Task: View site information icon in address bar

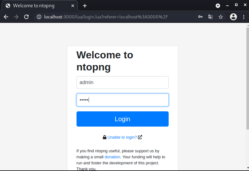Action: coord(39,17)
